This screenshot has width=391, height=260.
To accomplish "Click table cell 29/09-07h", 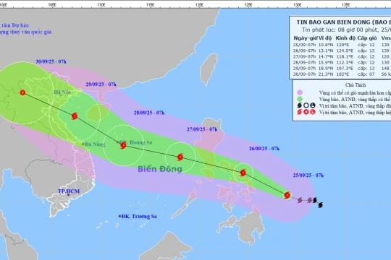I will coord(304,69).
